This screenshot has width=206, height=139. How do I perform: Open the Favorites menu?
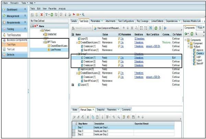click(x=53, y=9)
